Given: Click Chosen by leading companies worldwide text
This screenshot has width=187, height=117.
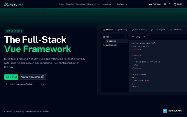Looking at the screenshot, I should point(26,111).
